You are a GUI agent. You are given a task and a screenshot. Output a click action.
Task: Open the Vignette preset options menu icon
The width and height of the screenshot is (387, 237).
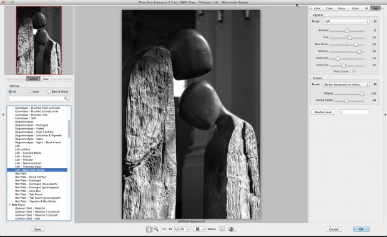coord(375,21)
